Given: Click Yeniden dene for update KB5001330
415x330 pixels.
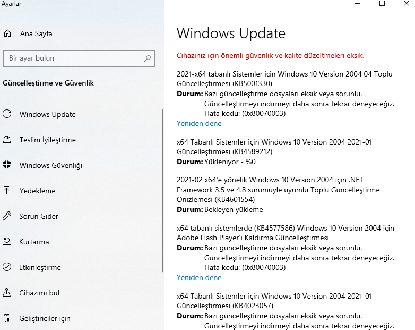Looking at the screenshot, I should coord(199,123).
